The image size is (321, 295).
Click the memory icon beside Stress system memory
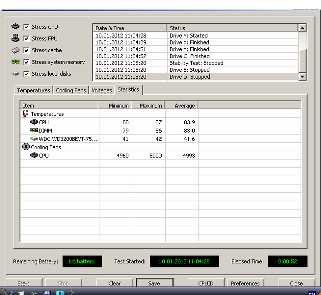click(15, 62)
